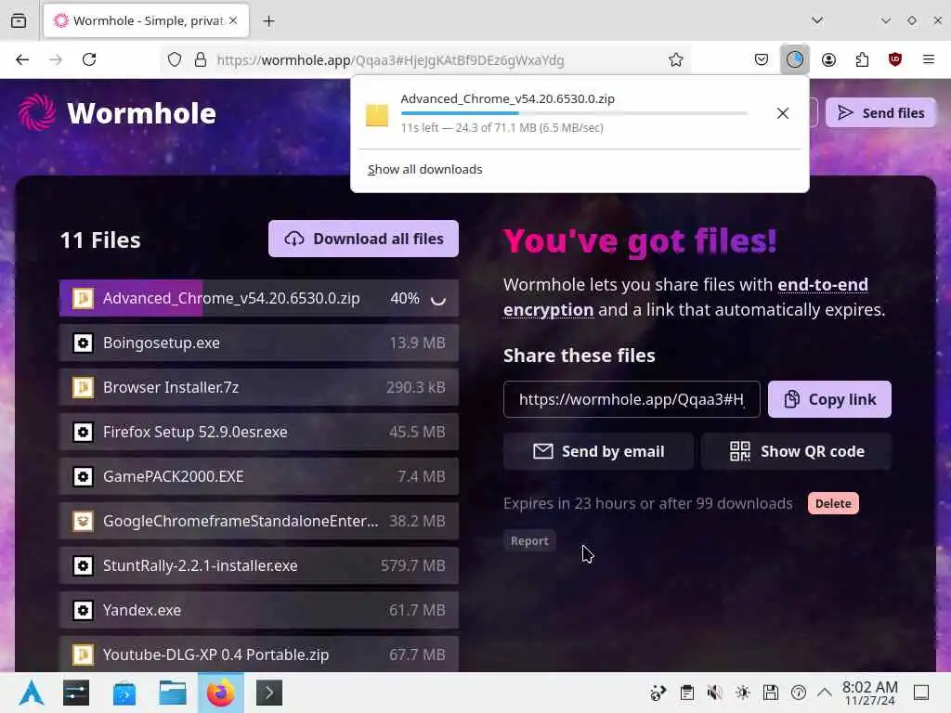The width and height of the screenshot is (951, 713).
Task: Reload the current page
Action: (89, 59)
